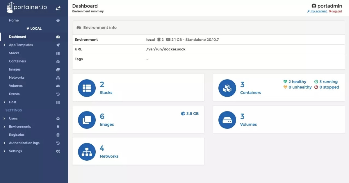Click the Images icon in the sidebar
The height and width of the screenshot is (183, 349).
58,69
